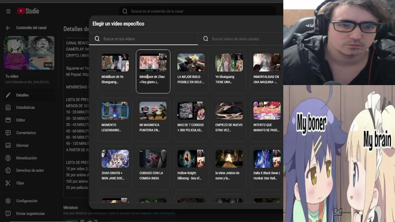Click the scissors icon for Clips

coord(8,183)
